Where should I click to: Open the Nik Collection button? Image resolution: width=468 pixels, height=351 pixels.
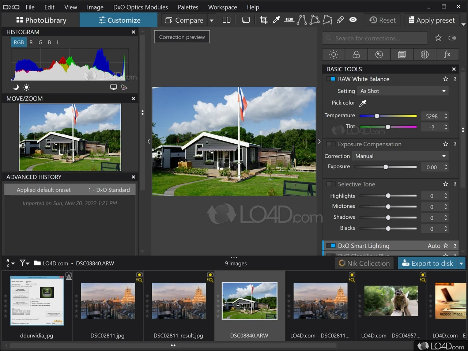click(365, 263)
